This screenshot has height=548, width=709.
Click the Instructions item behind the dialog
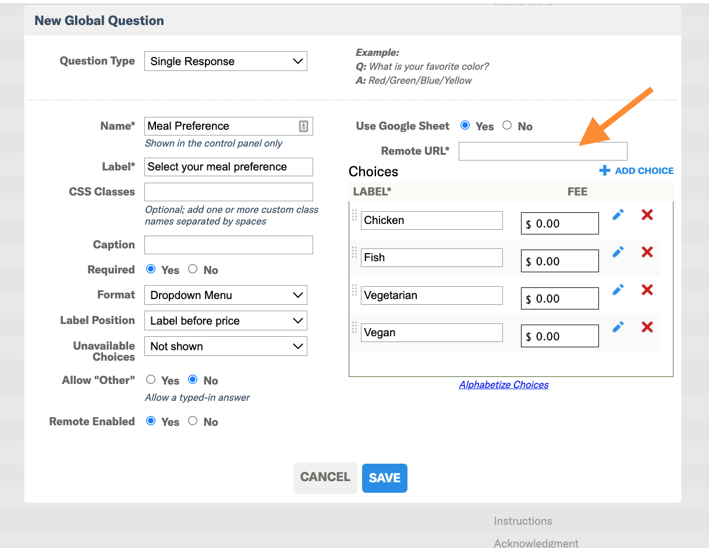tap(523, 521)
